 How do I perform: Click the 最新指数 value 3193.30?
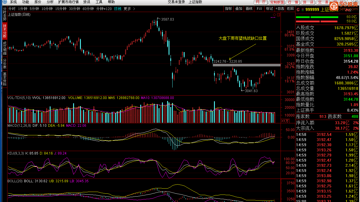pos(351,50)
